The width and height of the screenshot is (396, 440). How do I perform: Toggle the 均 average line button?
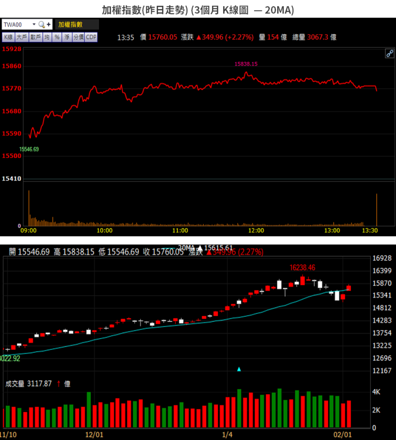tap(47, 37)
